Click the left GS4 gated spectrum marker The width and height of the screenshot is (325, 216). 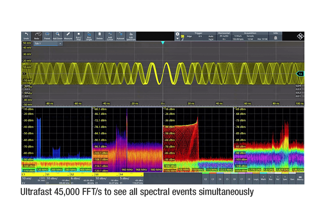[x=27, y=86]
